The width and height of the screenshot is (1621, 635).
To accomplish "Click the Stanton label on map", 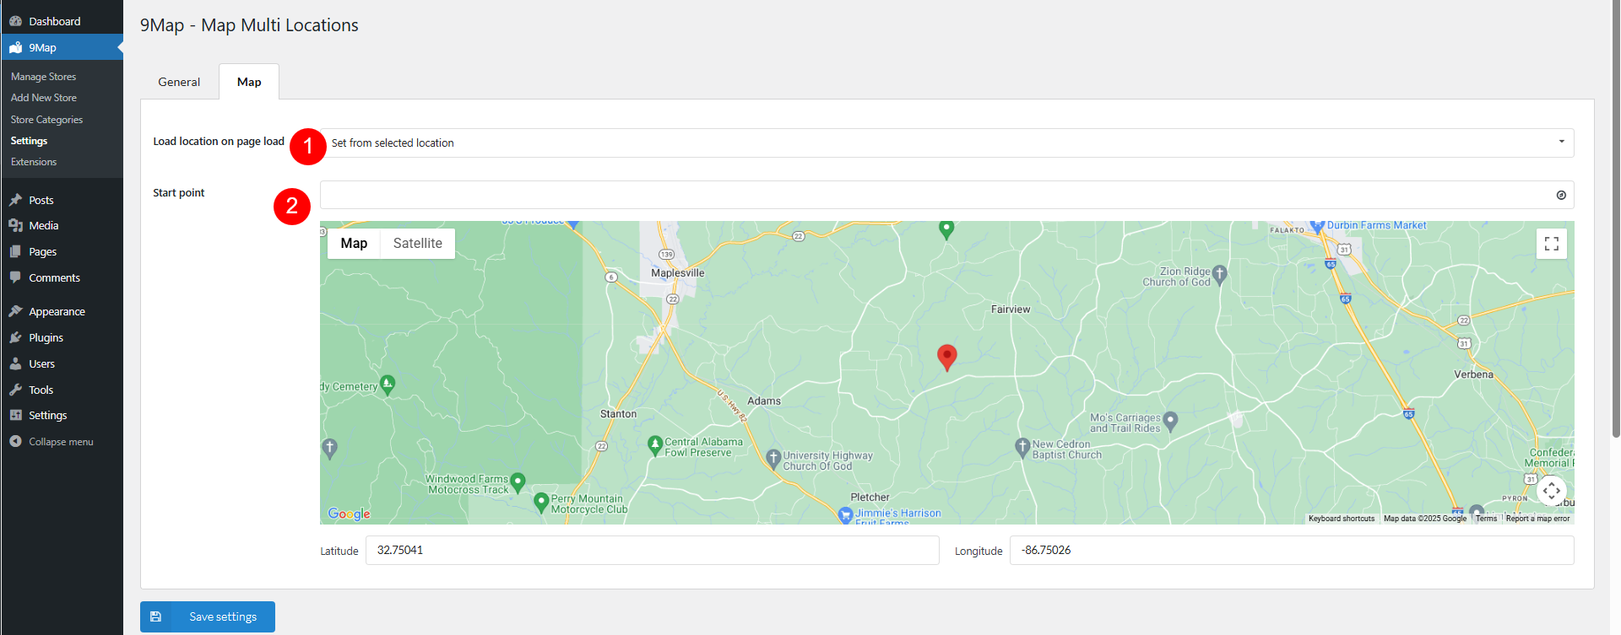I will [618, 414].
